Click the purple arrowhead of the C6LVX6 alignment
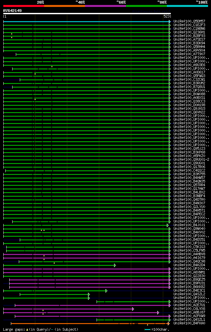The height and width of the screenshot is (332, 211). 133,309
